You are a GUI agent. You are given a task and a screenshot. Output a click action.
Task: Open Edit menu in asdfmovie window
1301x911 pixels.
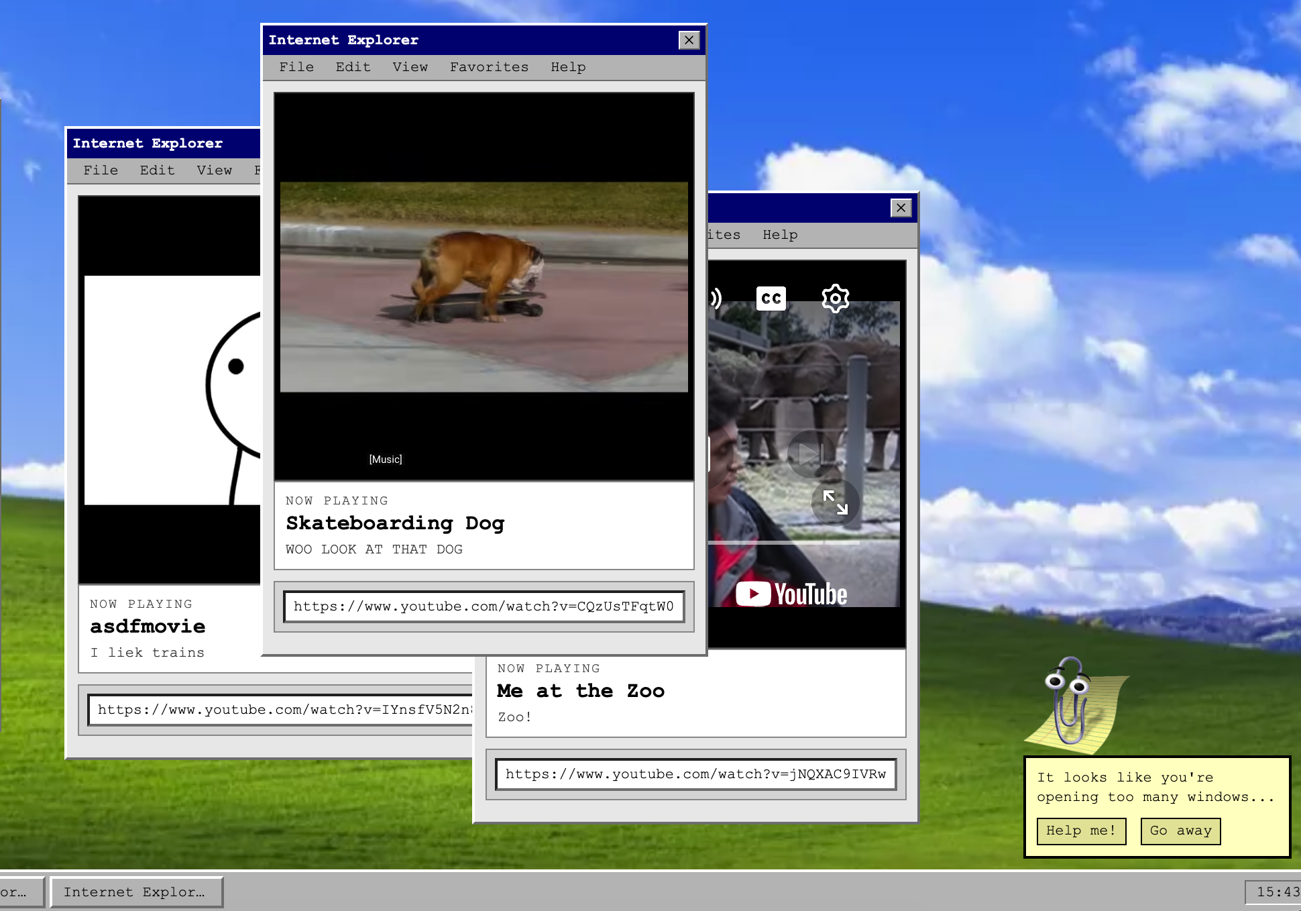click(x=158, y=170)
